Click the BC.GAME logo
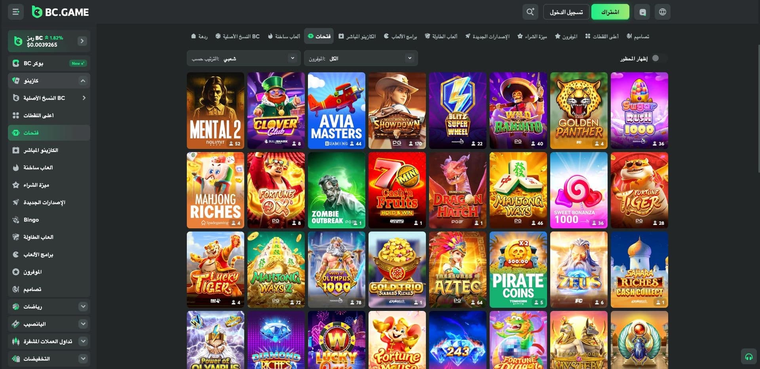 click(61, 12)
